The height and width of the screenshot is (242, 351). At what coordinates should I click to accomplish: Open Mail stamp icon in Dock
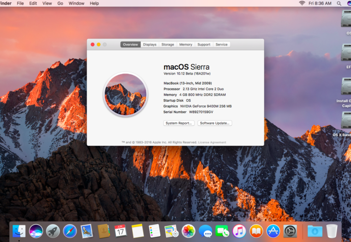[87, 231]
